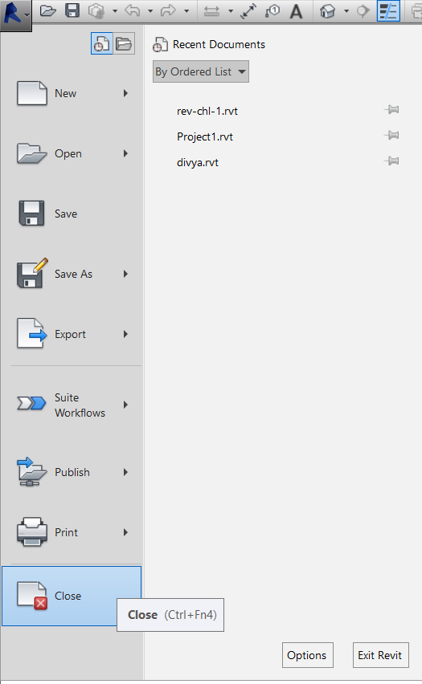Choose New from the application menu
This screenshot has width=422, height=684.
72,93
